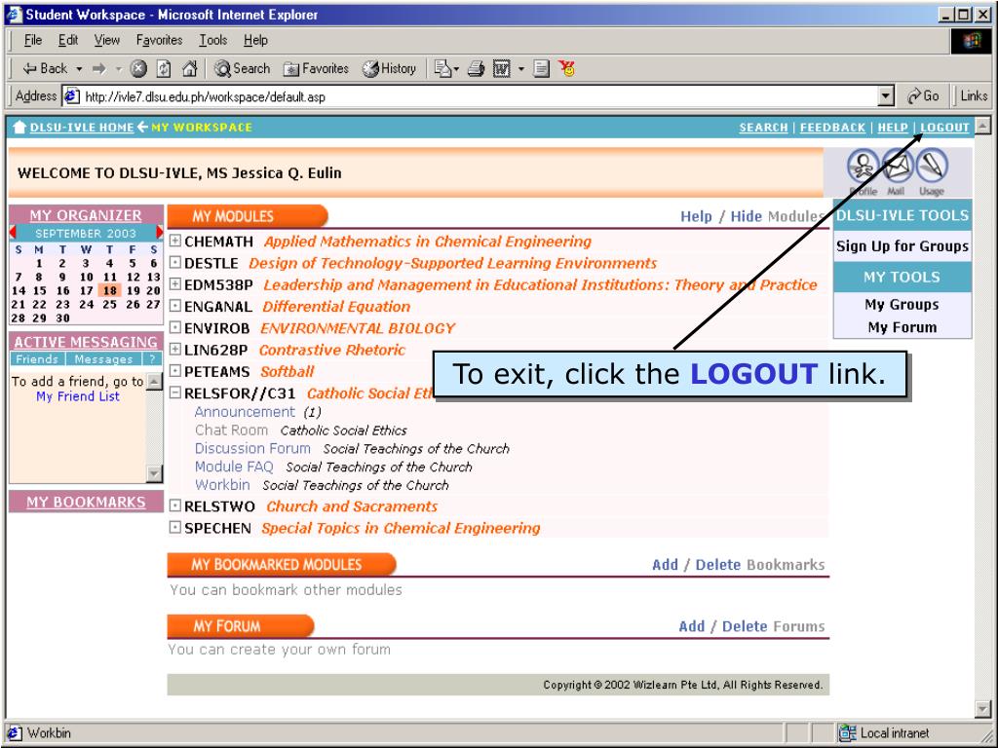Viewport: 998px width, 748px height.
Task: Expand the EDM538P module
Action: click(x=175, y=284)
